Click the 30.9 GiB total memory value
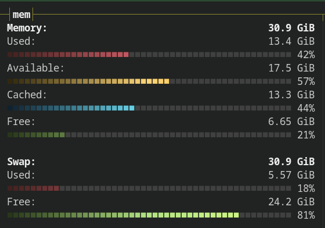Screen dimensions: 325x228 coord(291,27)
